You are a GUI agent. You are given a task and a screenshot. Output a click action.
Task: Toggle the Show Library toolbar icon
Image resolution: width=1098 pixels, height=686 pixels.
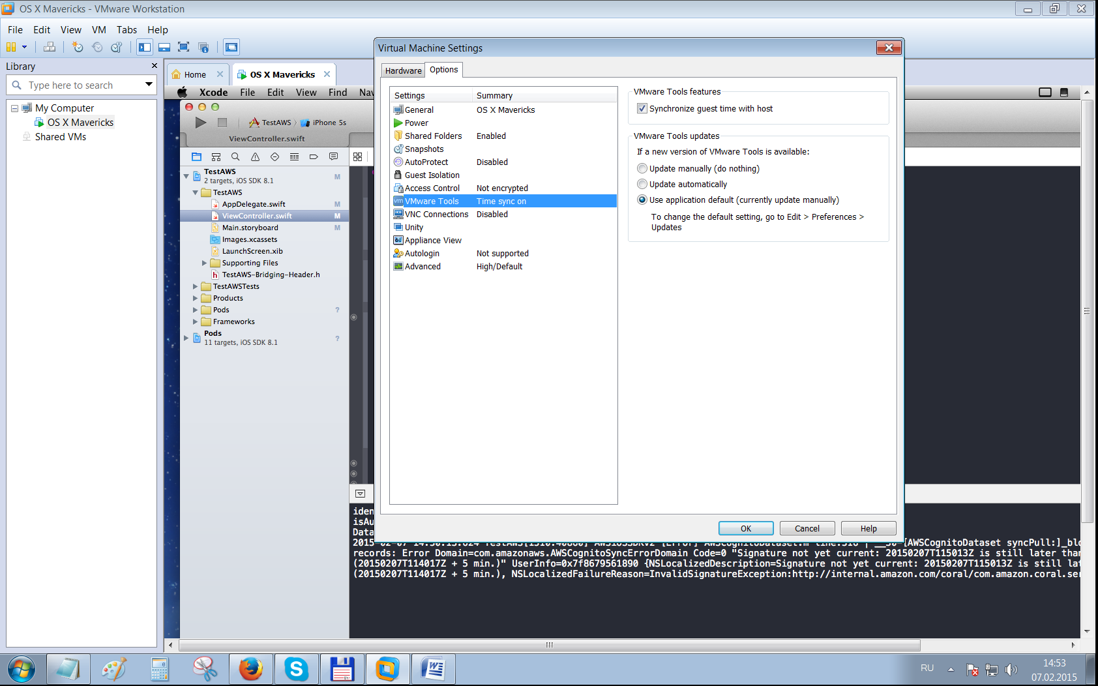[x=145, y=47]
